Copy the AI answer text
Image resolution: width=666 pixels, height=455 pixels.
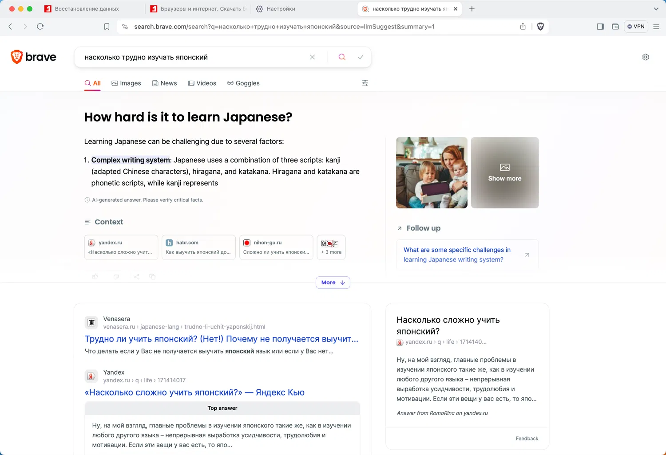[x=152, y=277]
